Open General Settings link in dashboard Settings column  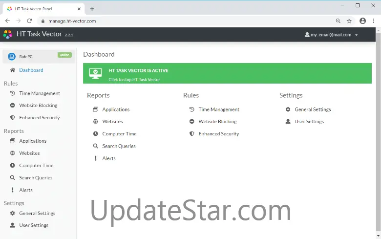pos(313,109)
